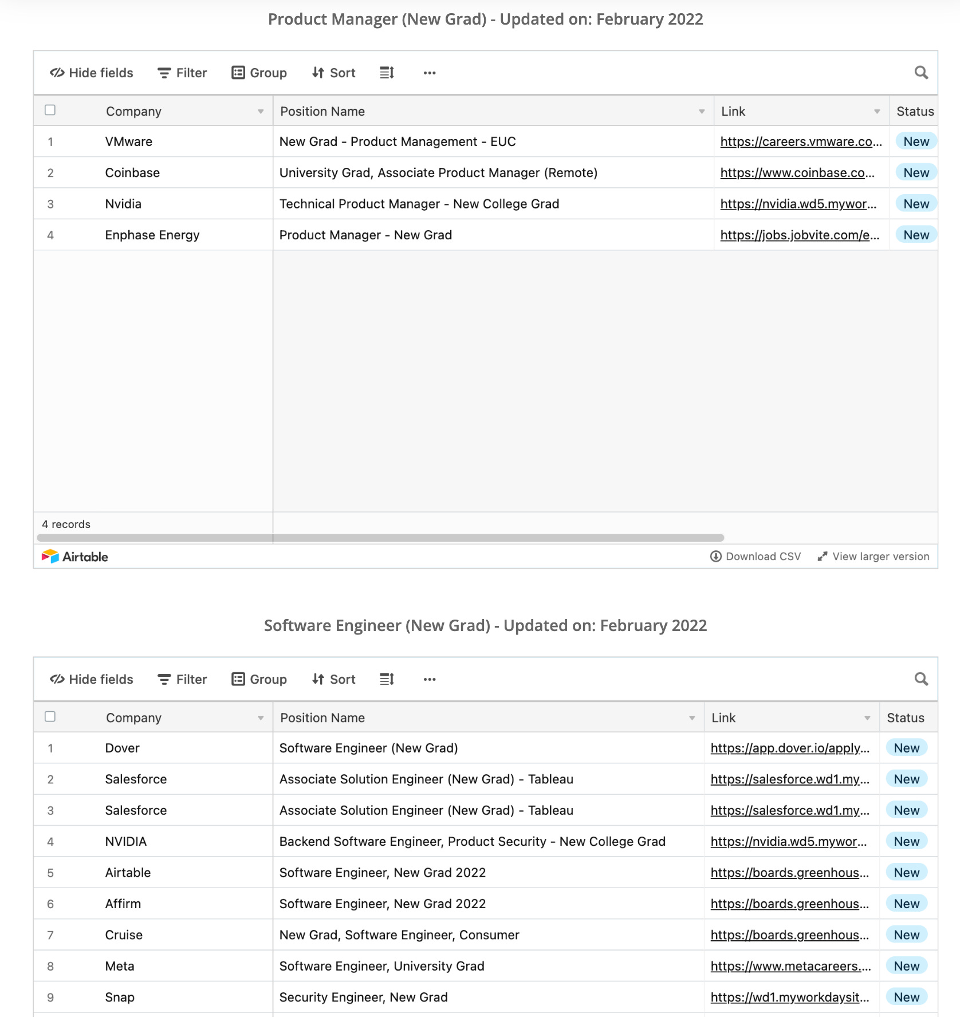Click Hide fields in Product Manager table

(92, 73)
